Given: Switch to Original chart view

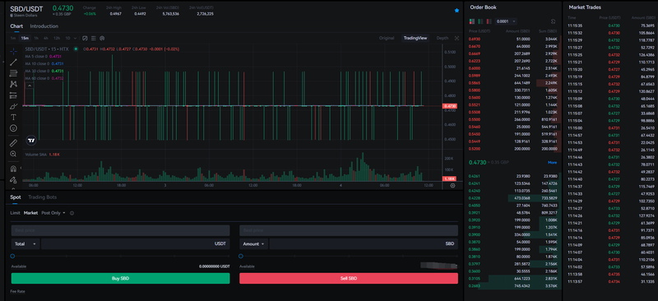Looking at the screenshot, I should 387,38.
